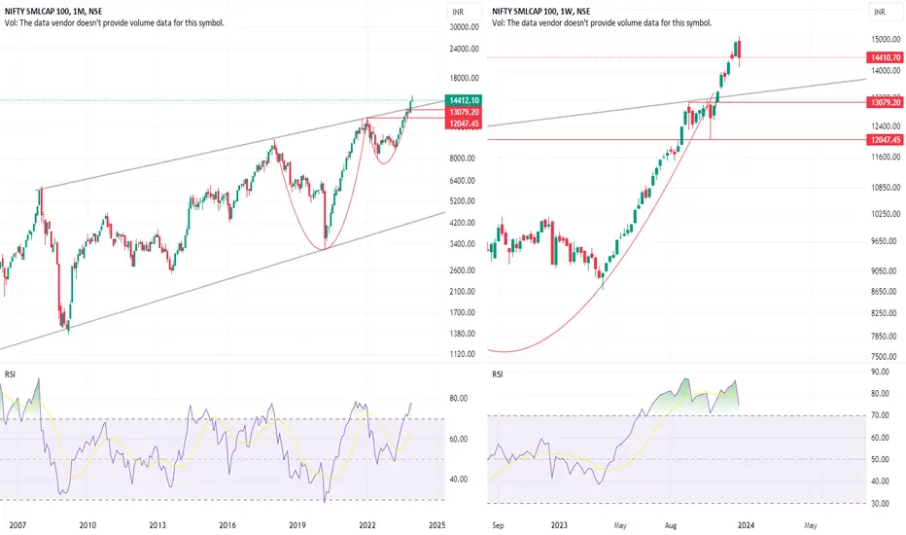Click the 2600.00 price scale value

tap(463, 270)
